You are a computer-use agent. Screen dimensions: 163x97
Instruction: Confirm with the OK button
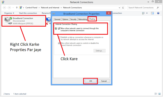(x=91, y=81)
